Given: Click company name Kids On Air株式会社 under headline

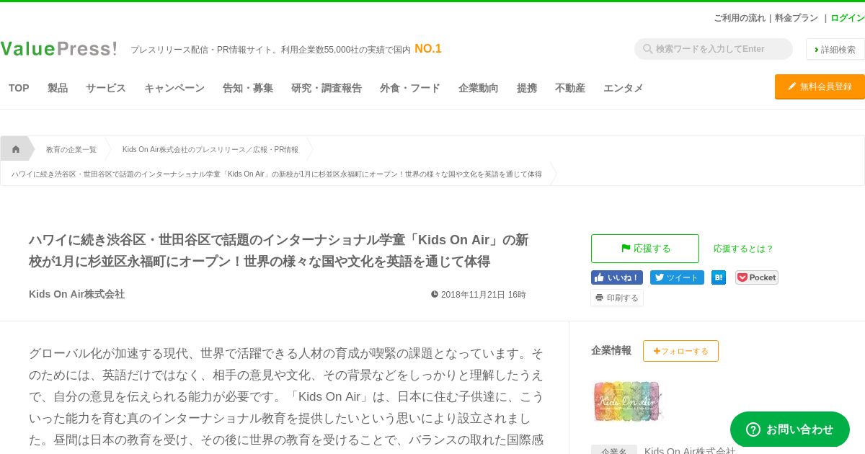Looking at the screenshot, I should (76, 294).
